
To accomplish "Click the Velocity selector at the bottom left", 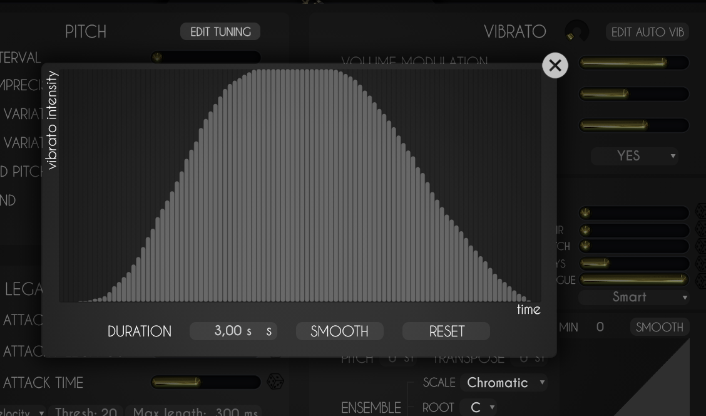I will coord(22,412).
